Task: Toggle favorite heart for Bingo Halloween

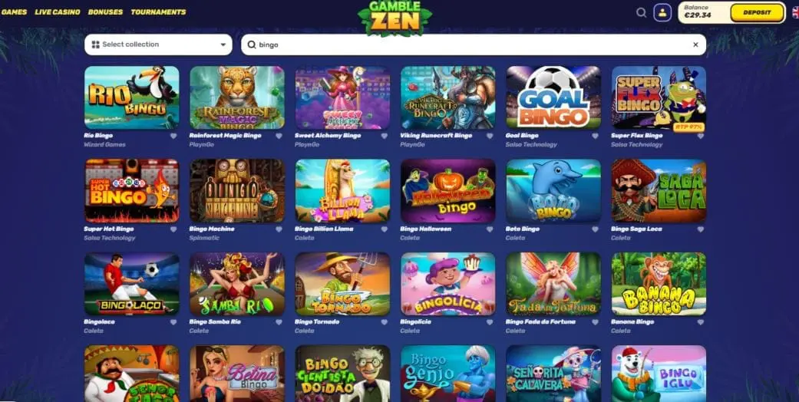Action: [x=490, y=229]
